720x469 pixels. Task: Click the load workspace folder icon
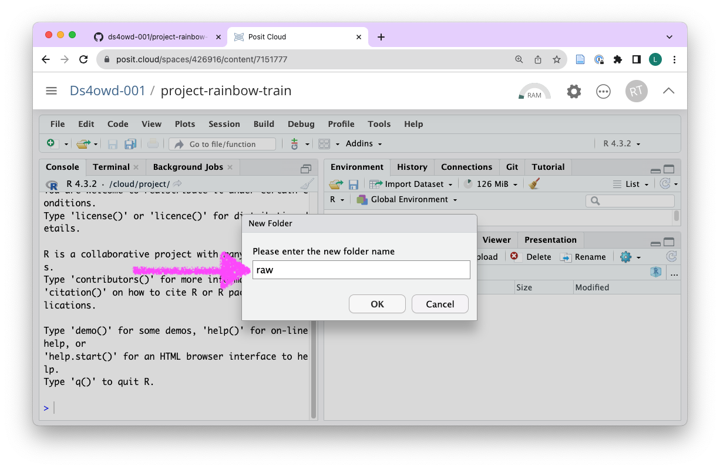tap(336, 184)
